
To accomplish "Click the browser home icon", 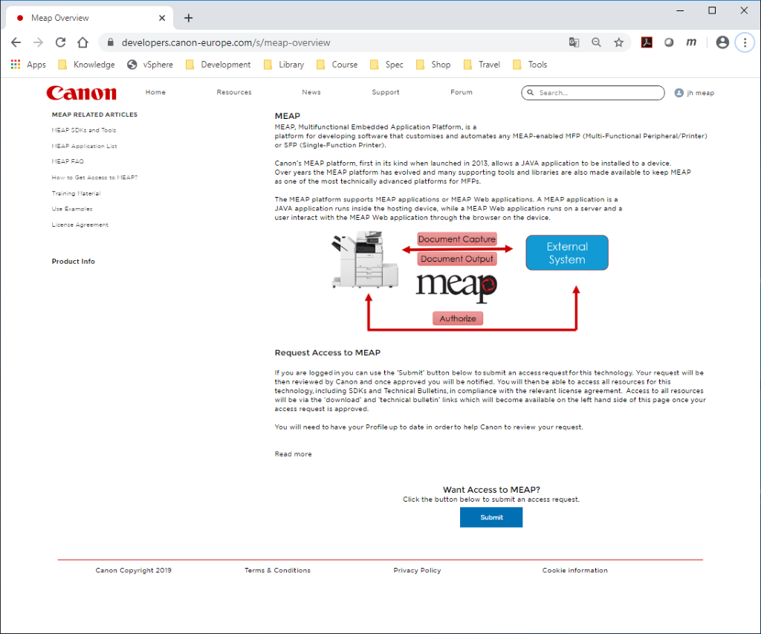I will [82, 42].
